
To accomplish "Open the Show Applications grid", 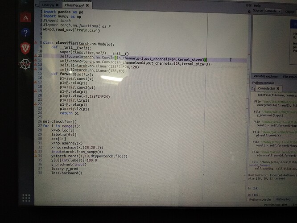I will click(x=26, y=198).
